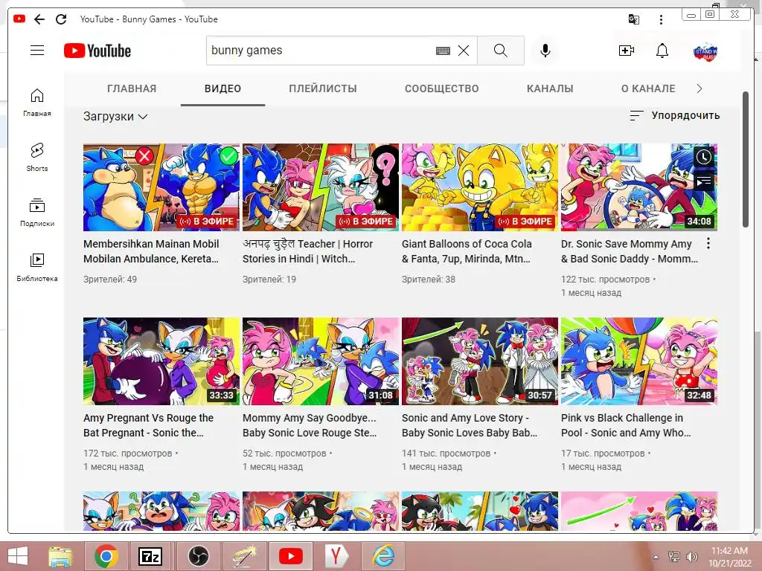Open Yandex browser from the taskbar
762x571 pixels.
tap(336, 556)
